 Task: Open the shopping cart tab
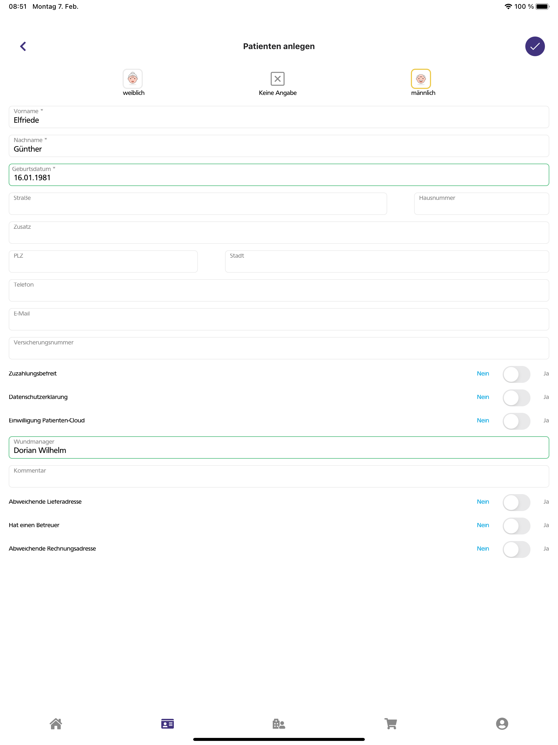pyautogui.click(x=390, y=723)
